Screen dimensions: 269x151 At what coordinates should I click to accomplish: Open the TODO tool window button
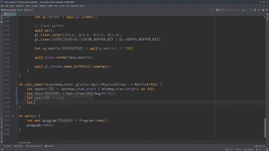pos(18,146)
